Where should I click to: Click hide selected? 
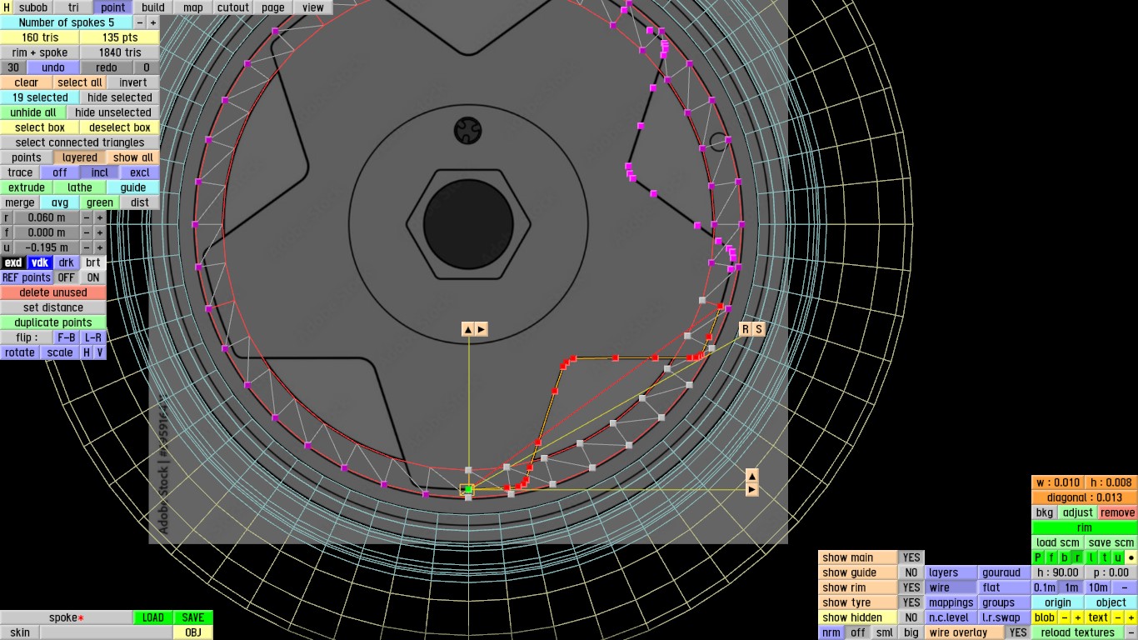(120, 97)
